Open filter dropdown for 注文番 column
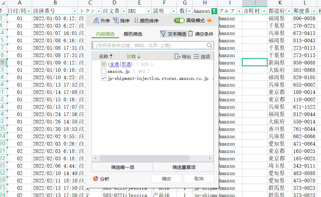321x197 pixels. (x=124, y=11)
